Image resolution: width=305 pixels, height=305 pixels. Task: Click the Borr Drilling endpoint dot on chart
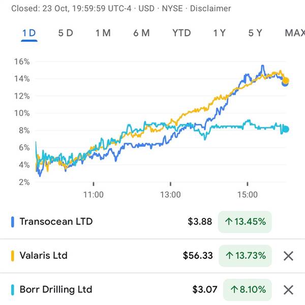(286, 129)
